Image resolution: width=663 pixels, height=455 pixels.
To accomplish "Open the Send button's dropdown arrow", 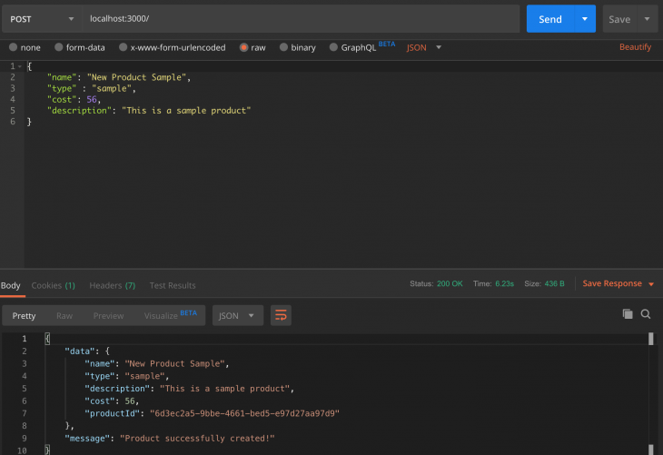I will click(x=585, y=19).
